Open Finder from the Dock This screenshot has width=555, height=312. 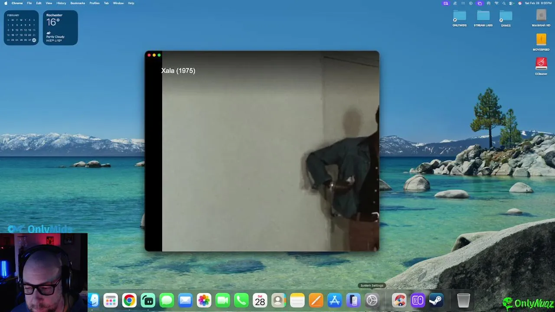93,300
